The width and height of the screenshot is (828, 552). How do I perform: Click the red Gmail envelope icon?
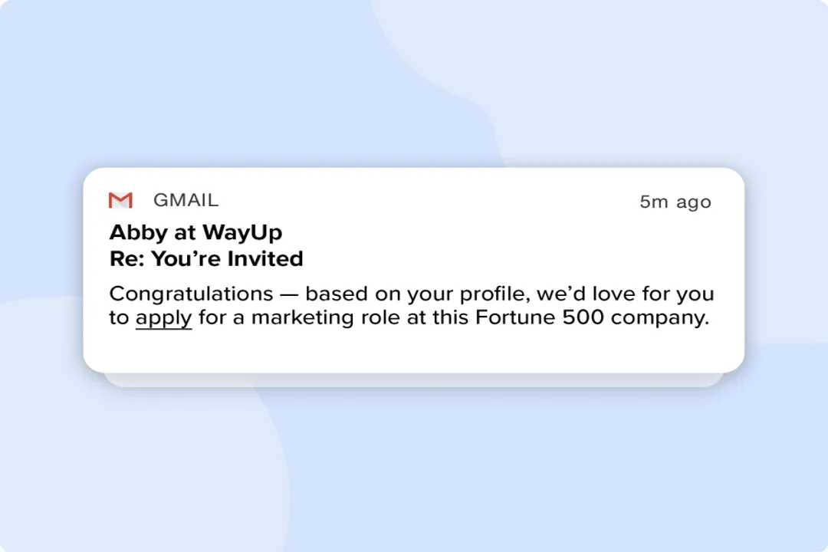(x=120, y=200)
